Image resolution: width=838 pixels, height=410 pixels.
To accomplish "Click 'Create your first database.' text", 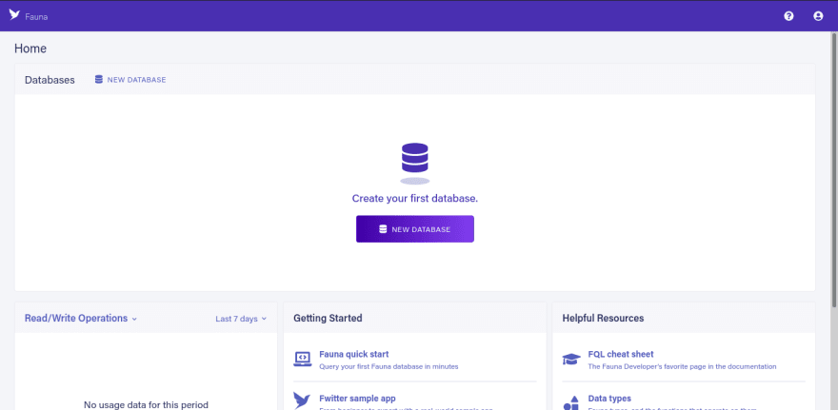I will click(x=415, y=198).
